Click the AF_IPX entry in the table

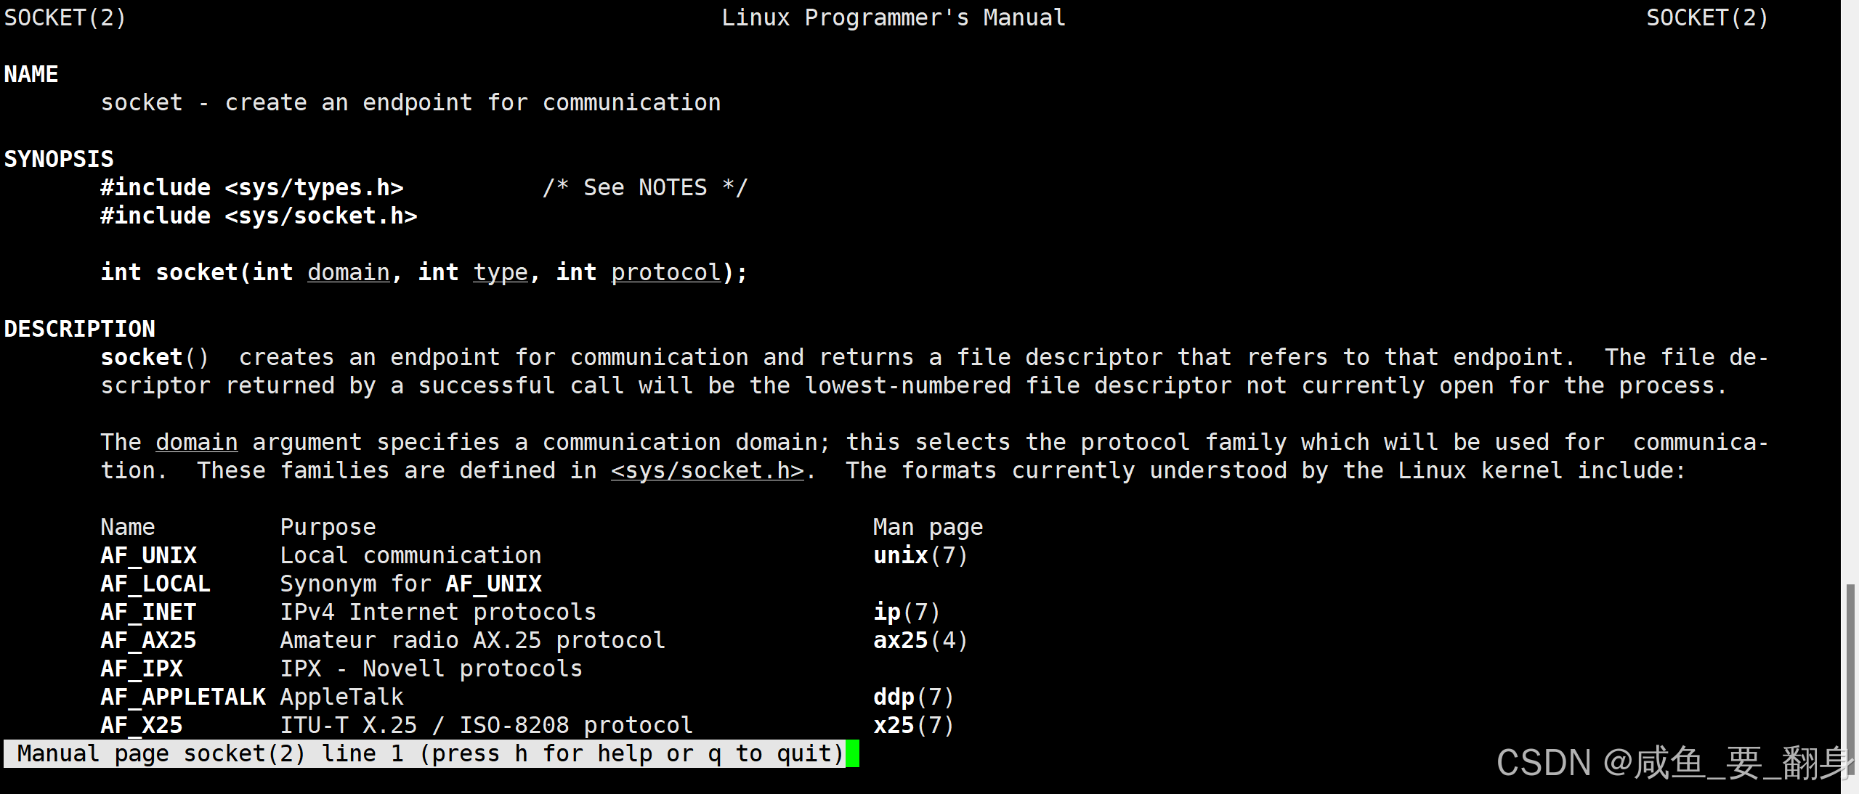click(x=142, y=669)
